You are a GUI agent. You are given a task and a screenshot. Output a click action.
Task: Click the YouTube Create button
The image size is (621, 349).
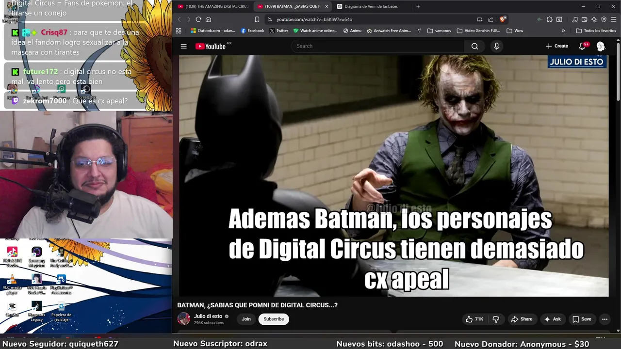click(x=557, y=46)
